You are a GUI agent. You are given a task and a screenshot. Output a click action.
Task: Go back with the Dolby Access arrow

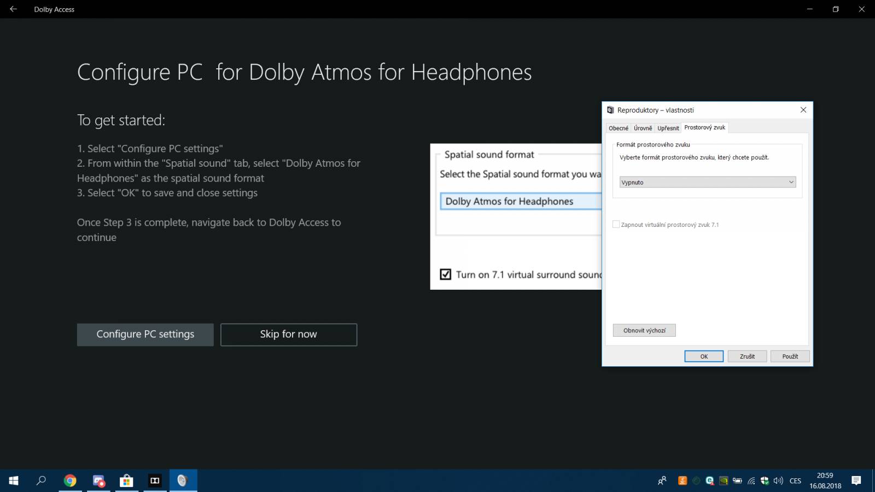13,9
